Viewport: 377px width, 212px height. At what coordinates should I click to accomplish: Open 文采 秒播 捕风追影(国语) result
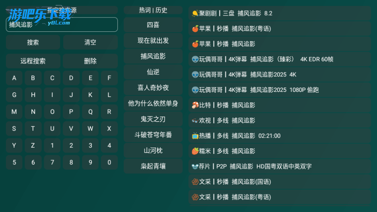280,182
